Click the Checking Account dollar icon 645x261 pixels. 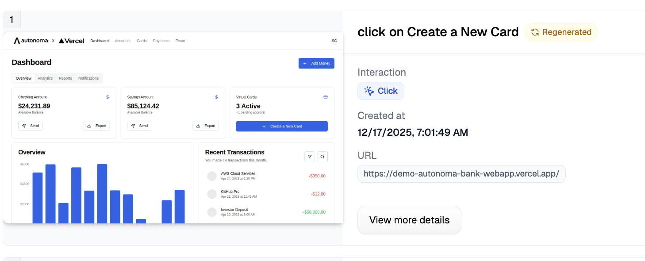107,97
